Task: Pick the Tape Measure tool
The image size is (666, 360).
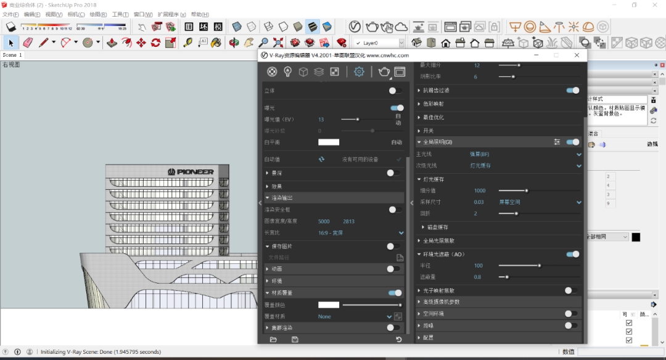Action: coord(187,43)
